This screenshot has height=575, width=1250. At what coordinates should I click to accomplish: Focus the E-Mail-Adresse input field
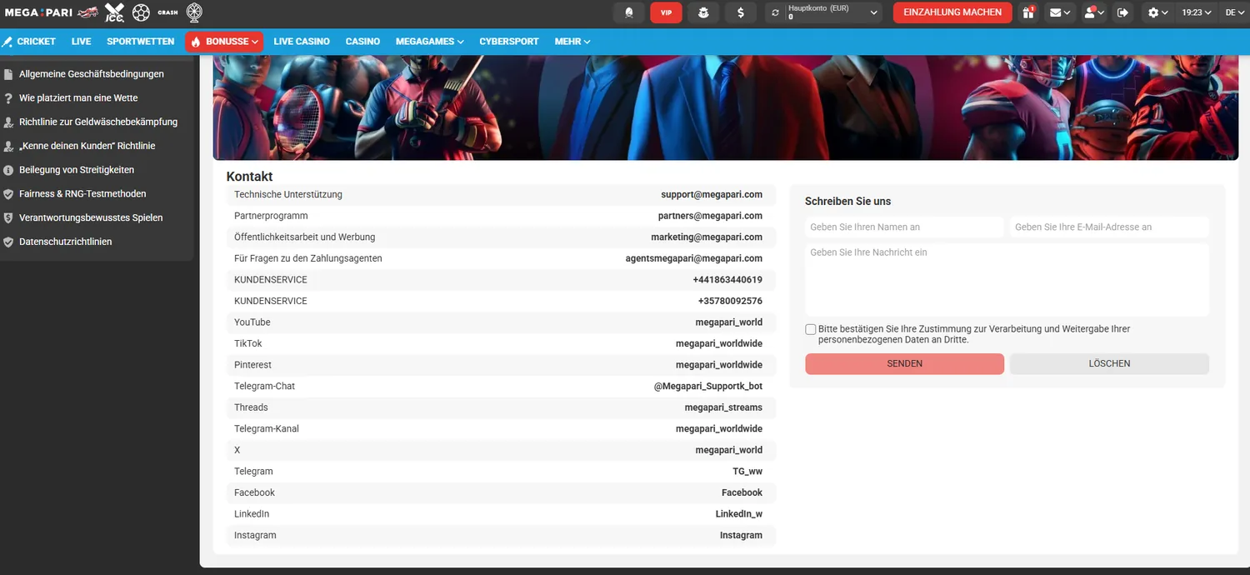[1109, 227]
